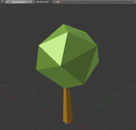Select the brown tree trunk

tap(68, 105)
